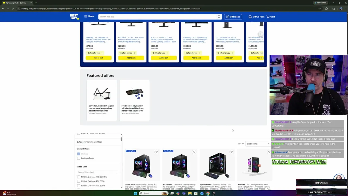The width and height of the screenshot is (348, 196).
Task: Click the search magnifier icon in Best Buy search
Action: pos(219,17)
